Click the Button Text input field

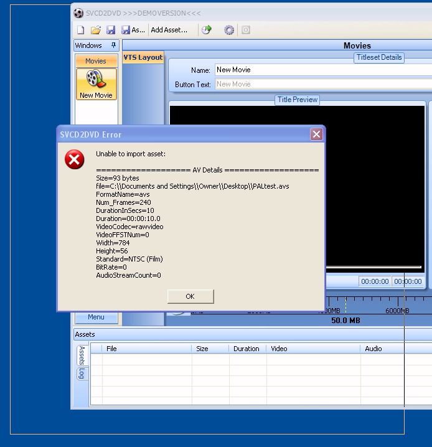[x=323, y=84]
